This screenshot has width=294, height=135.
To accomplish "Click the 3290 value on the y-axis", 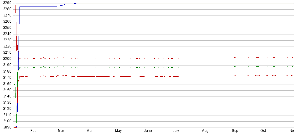I will pyautogui.click(x=6, y=3).
